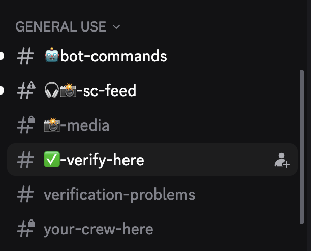The height and width of the screenshot is (251, 311).
Task: Click the robot emoji in bot-commands channel
Action: click(x=52, y=56)
